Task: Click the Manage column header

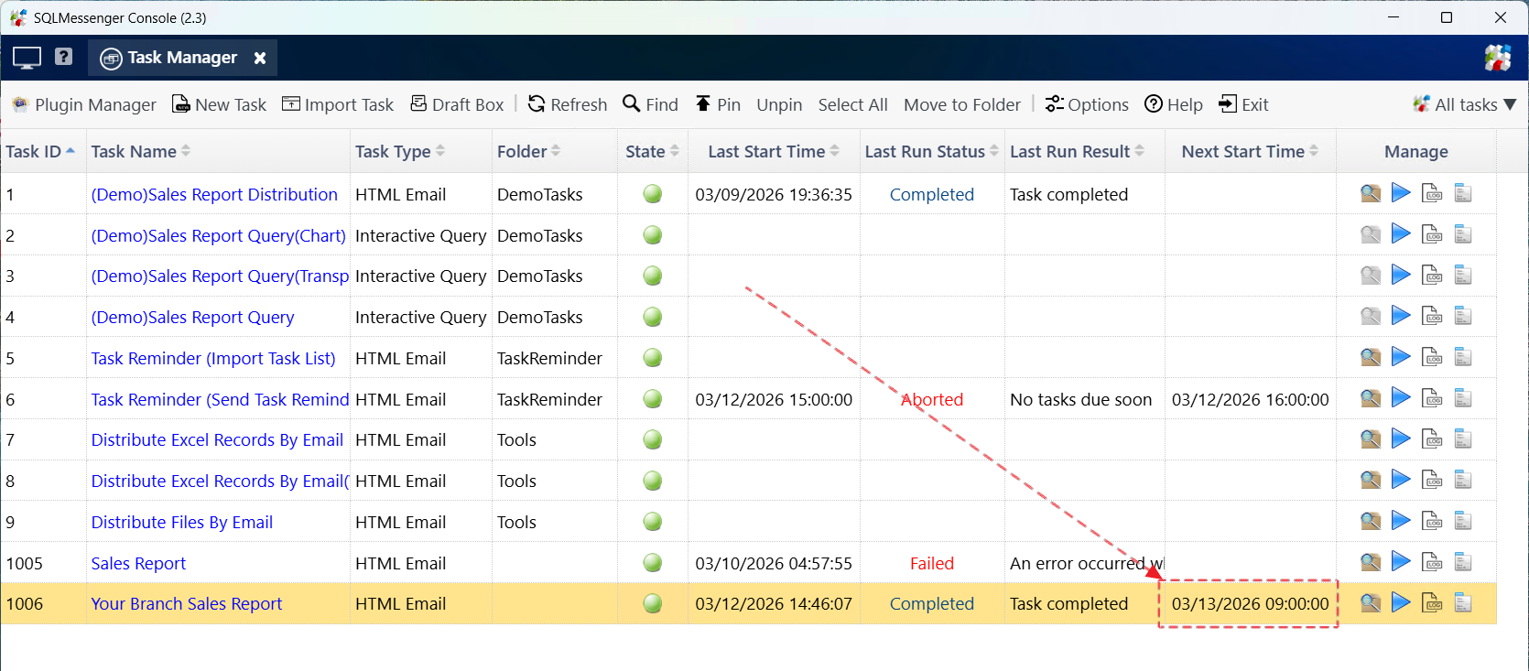Action: coord(1415,151)
